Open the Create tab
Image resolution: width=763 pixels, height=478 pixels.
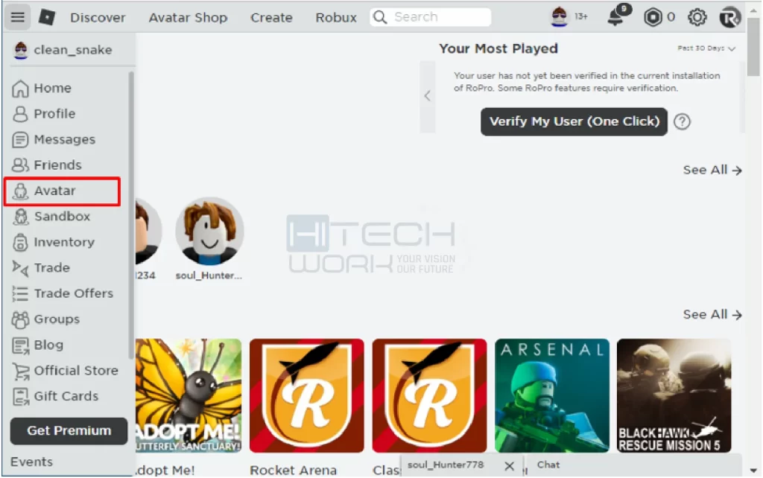click(271, 18)
